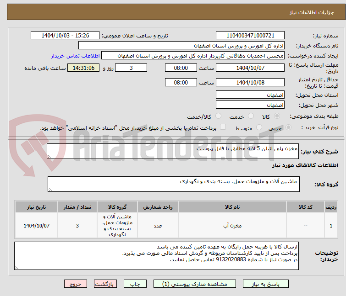Click the price validity 08:00 time field
This screenshot has width=346, height=296.
point(181,83)
